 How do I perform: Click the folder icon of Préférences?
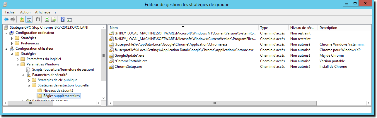click(x=17, y=43)
